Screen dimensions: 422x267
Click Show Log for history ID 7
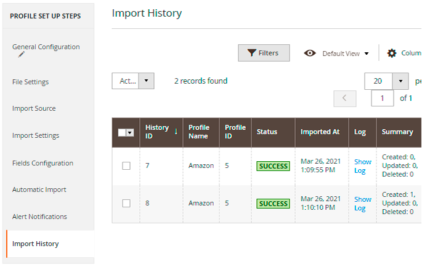click(x=362, y=166)
